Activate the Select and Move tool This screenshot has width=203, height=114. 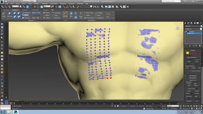[x=35, y=7]
